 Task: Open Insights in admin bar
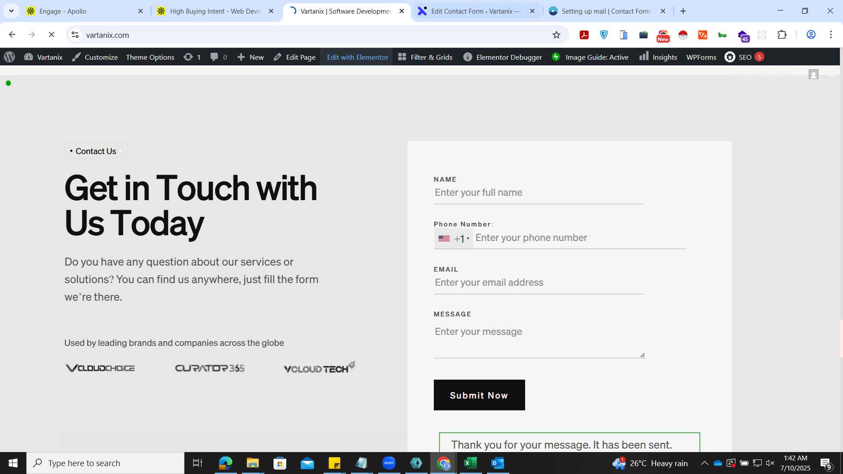(658, 57)
